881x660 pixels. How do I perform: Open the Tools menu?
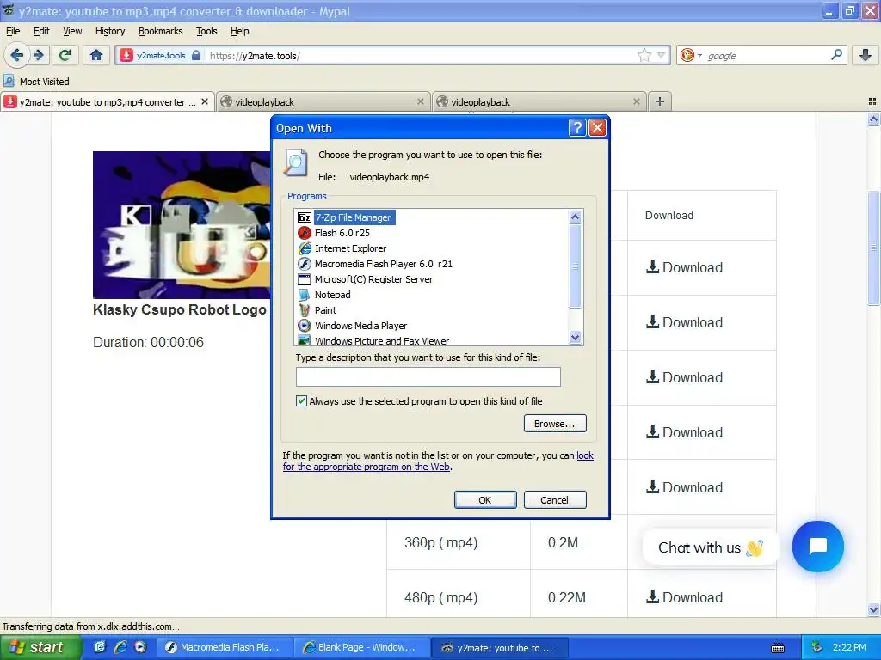pos(206,31)
